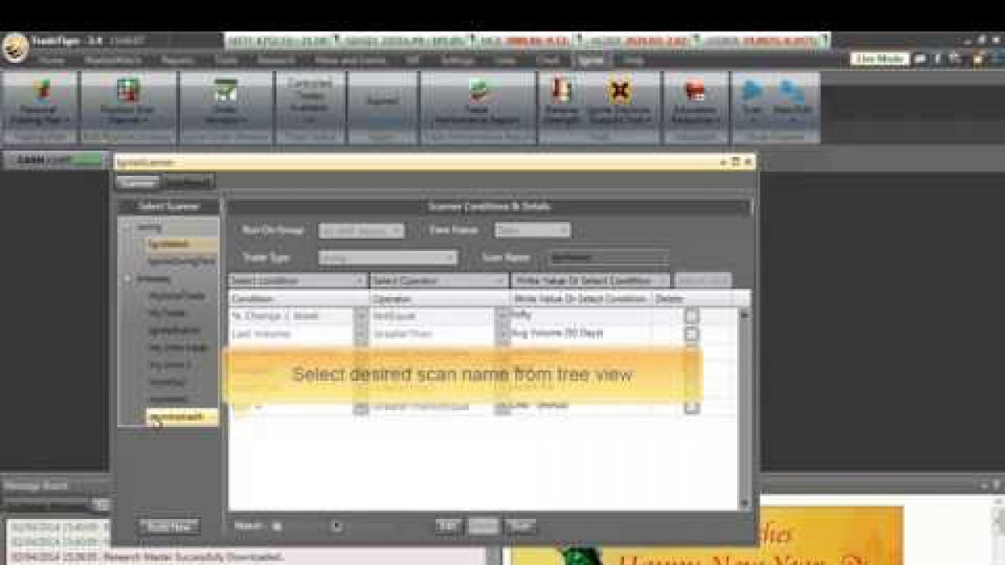Click the conditions table vertical scrollbar
1005x565 pixels.
click(x=745, y=407)
